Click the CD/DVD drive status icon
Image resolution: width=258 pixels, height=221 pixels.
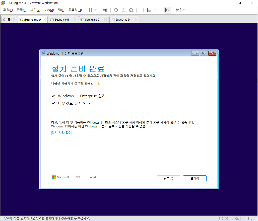(226, 218)
